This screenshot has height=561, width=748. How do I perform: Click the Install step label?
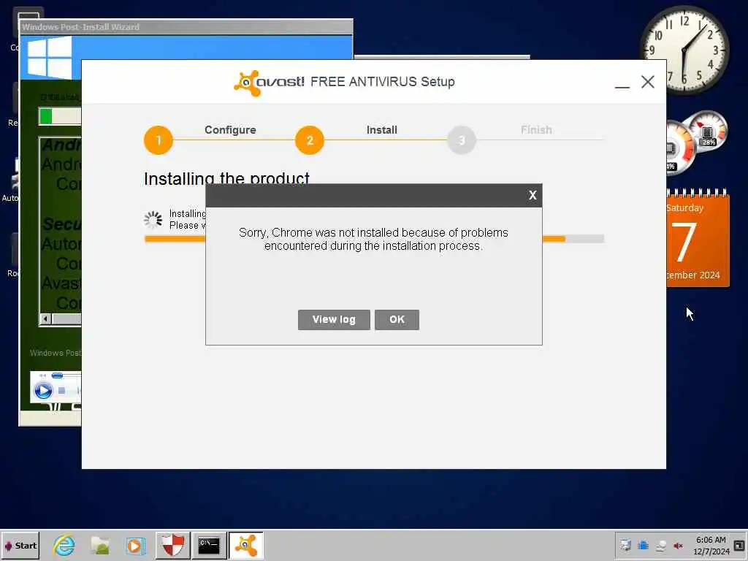click(381, 130)
